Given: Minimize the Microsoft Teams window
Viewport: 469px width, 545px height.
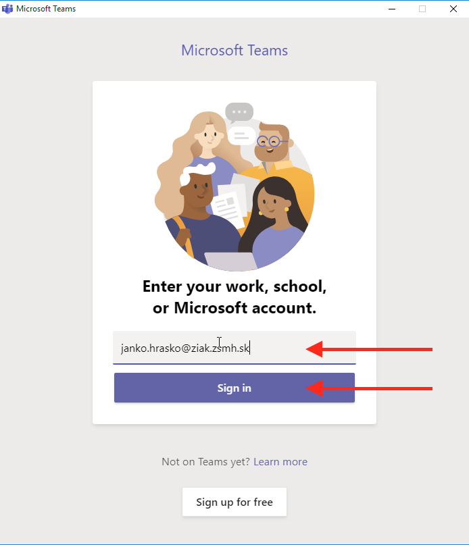Looking at the screenshot, I should tap(392, 9).
